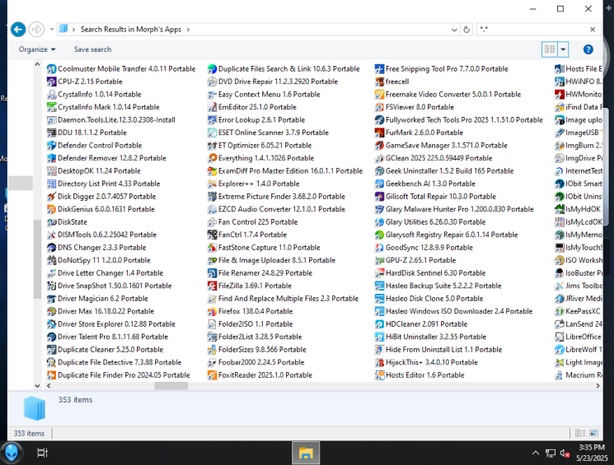Select Hasleo Windows ISO Downloader 2.4 Portable
614x465 pixels.
pos(459,311)
